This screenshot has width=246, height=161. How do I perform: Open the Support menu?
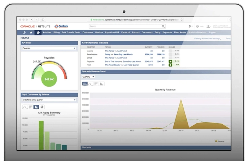[212, 33]
